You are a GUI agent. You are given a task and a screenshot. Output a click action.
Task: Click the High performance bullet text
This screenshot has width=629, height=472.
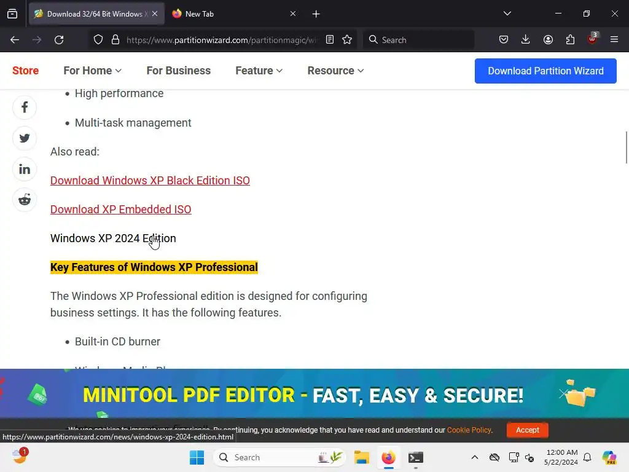point(119,93)
